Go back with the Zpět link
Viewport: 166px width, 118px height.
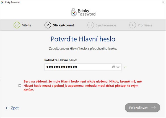click(12, 108)
